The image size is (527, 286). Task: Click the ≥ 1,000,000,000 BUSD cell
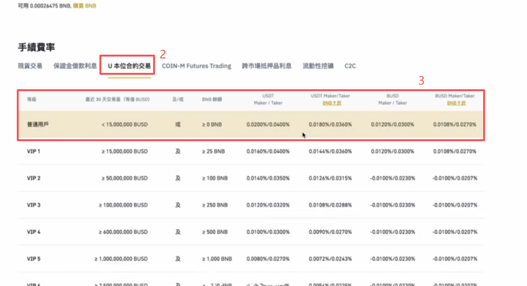[x=121, y=259]
